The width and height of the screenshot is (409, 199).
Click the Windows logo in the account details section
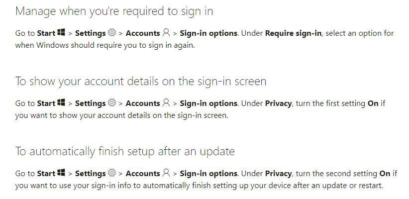pyautogui.click(x=61, y=103)
